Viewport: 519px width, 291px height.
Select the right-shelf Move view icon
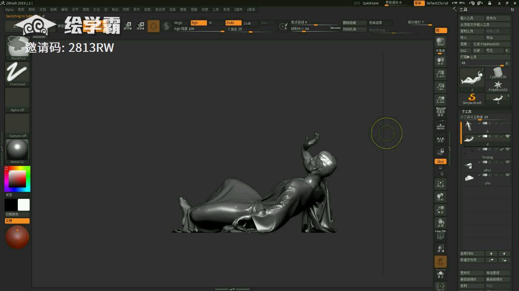pyautogui.click(x=440, y=197)
